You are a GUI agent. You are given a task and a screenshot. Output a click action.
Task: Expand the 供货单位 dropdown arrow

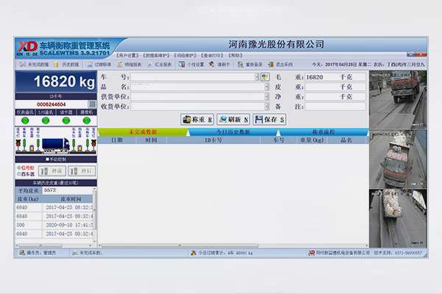point(267,97)
